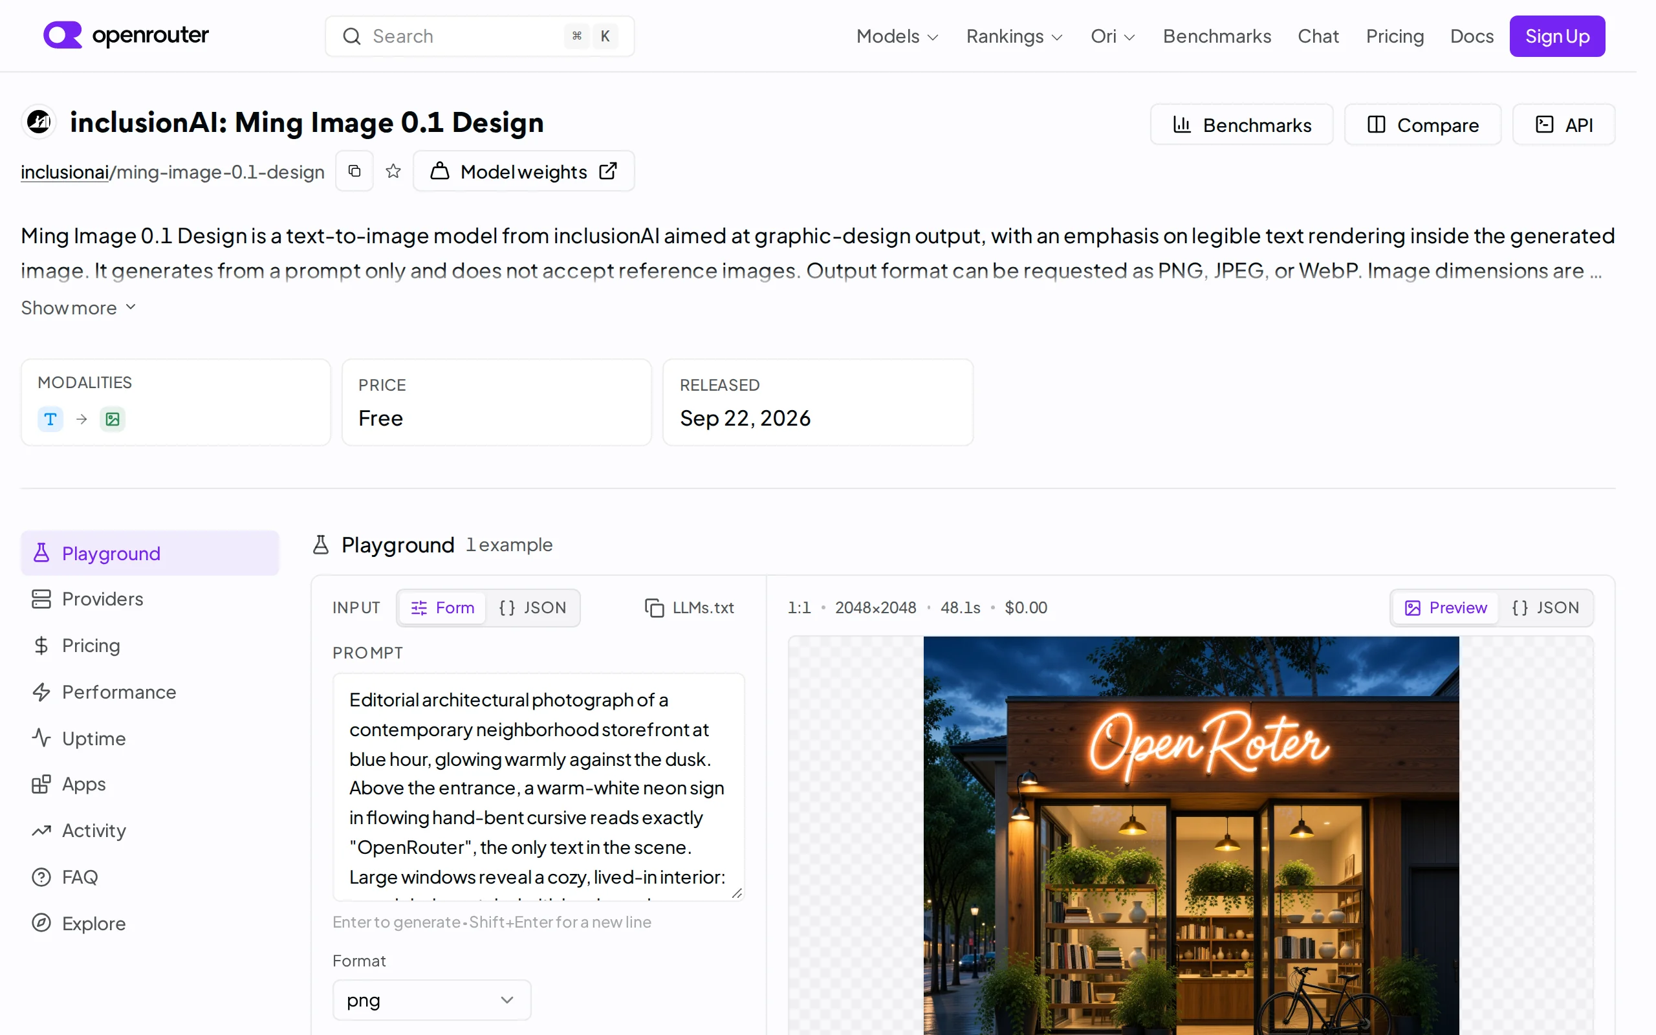Image resolution: width=1656 pixels, height=1035 pixels.
Task: Open the inclusionai author link
Action: point(64,172)
